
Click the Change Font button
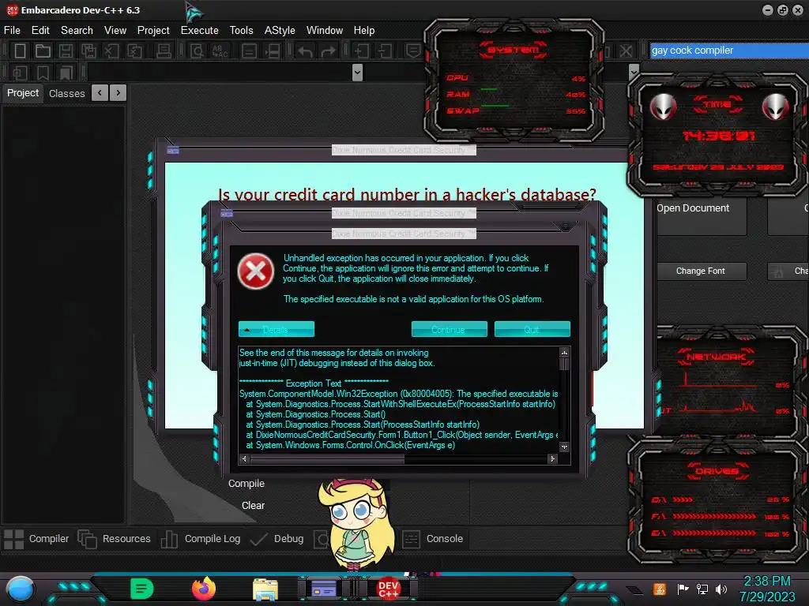[701, 271]
